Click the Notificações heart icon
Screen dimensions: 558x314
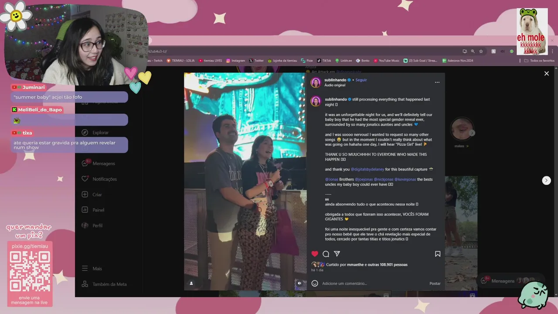(x=85, y=179)
